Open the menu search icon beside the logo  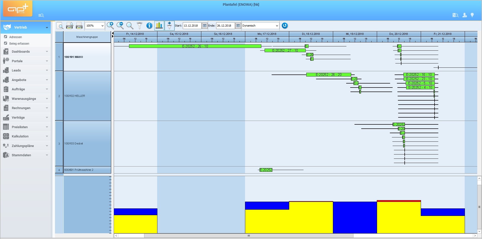coord(41,16)
